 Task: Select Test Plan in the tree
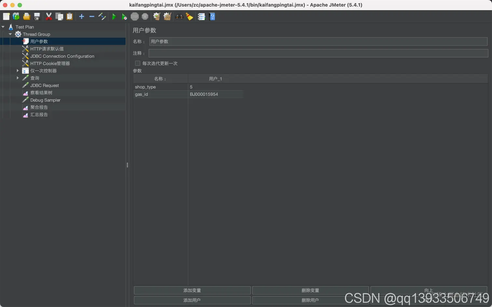[25, 27]
